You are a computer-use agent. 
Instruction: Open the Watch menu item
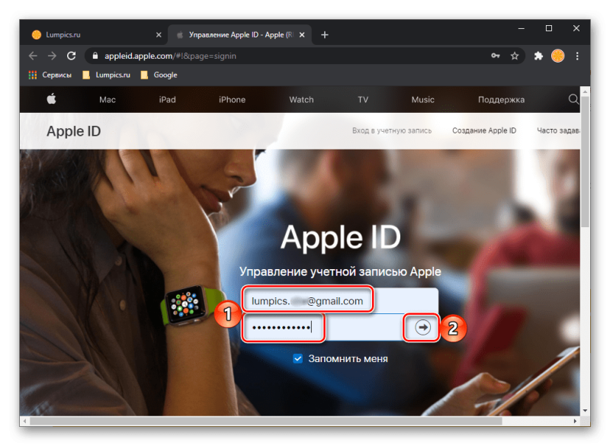(x=301, y=100)
